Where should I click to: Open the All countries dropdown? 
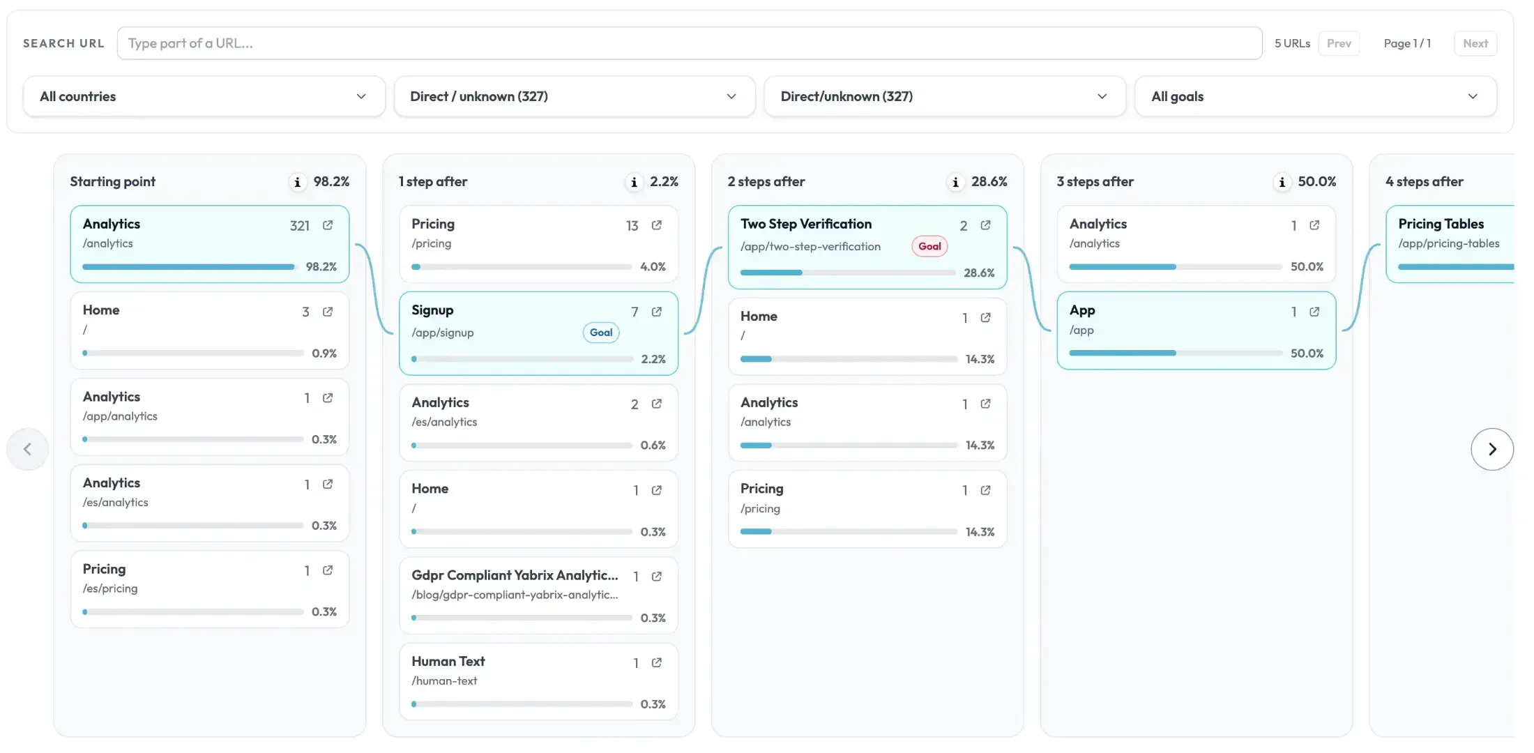pyautogui.click(x=204, y=96)
